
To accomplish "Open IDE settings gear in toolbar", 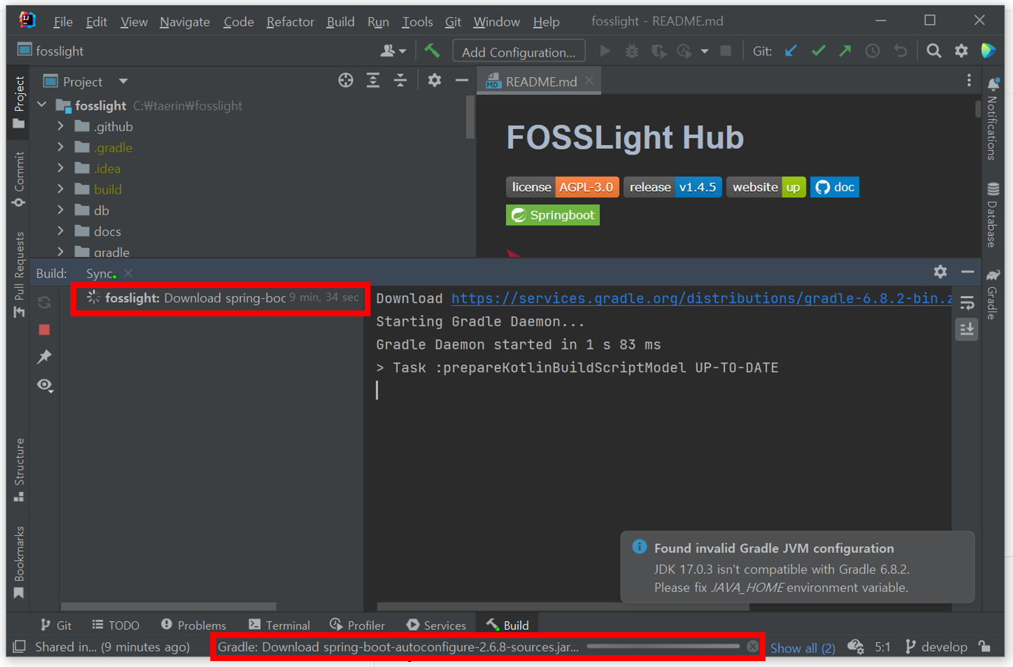I will (x=962, y=51).
